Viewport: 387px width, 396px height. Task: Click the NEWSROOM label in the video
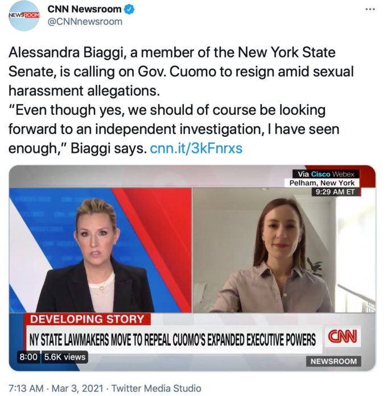pyautogui.click(x=334, y=361)
